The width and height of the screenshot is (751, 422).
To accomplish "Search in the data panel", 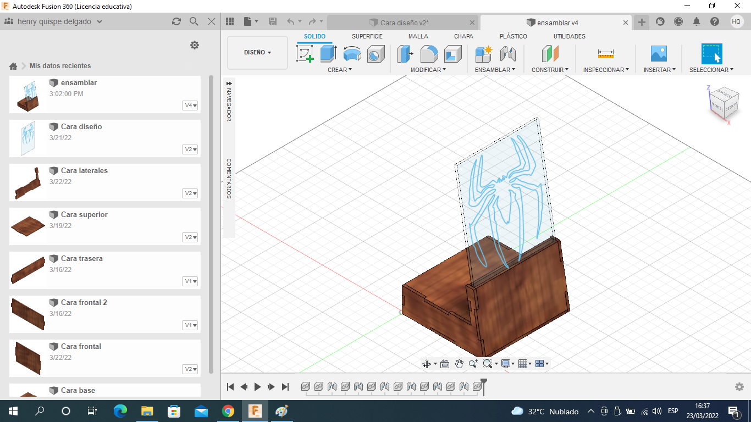I will pyautogui.click(x=194, y=21).
